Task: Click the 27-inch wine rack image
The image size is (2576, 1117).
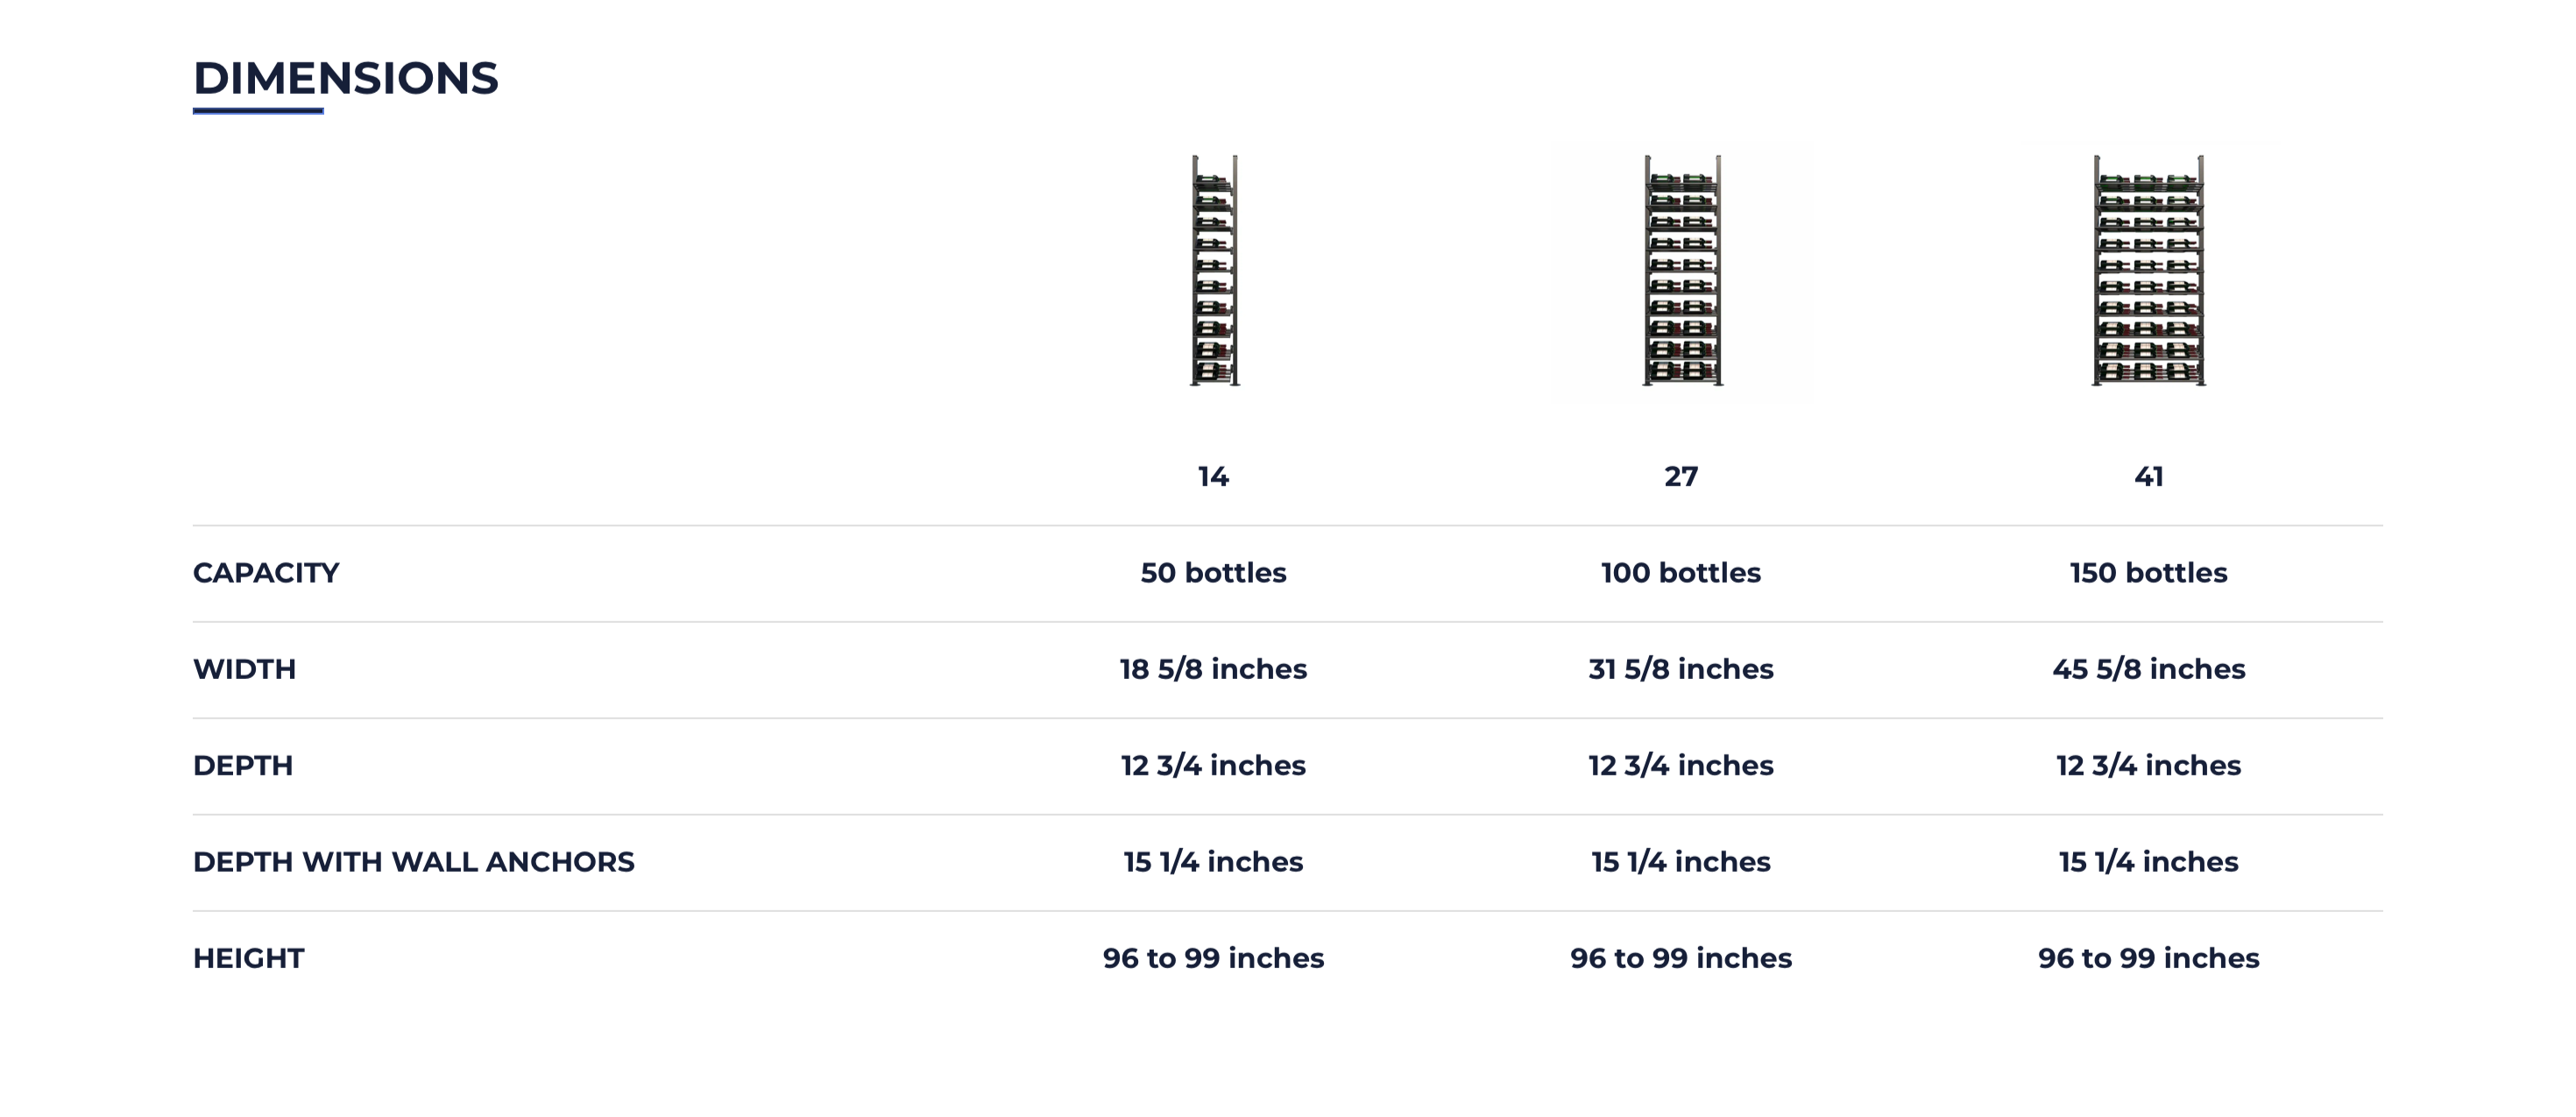Action: (x=1682, y=270)
